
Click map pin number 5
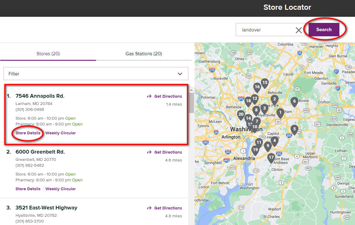(294, 129)
